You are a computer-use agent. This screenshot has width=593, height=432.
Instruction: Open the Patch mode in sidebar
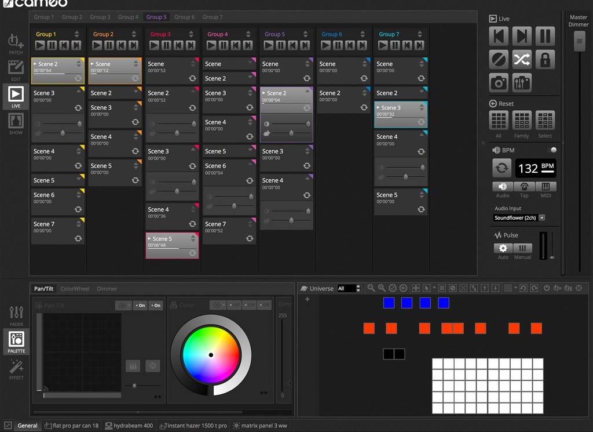pyautogui.click(x=16, y=43)
